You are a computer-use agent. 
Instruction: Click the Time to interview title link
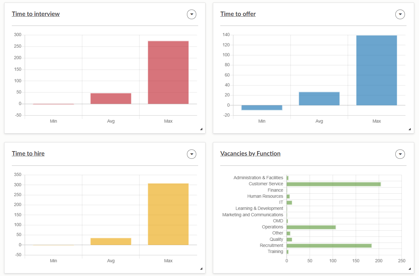36,14
